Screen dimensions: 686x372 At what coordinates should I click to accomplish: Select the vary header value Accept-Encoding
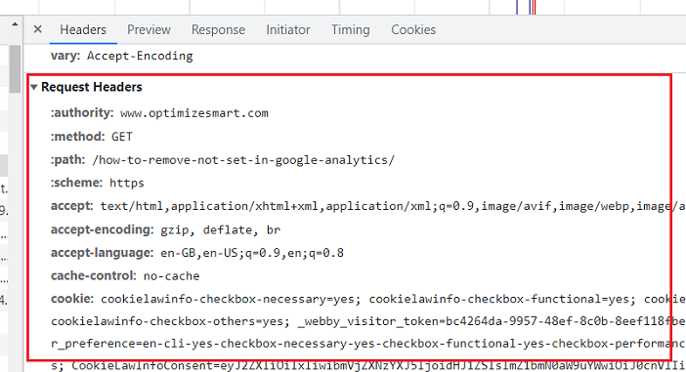(x=140, y=56)
